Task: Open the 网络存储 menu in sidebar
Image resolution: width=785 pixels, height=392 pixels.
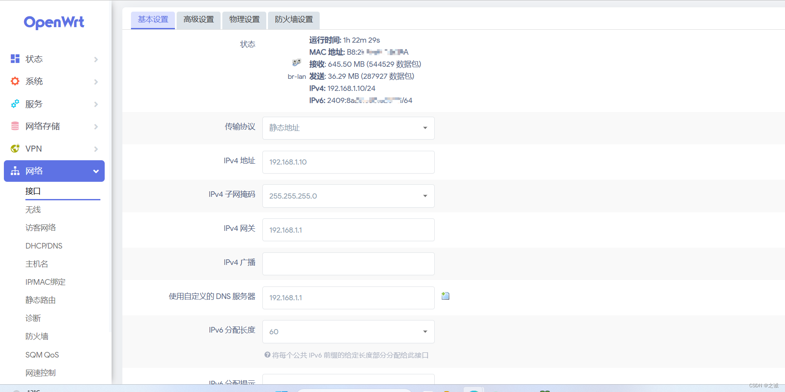Action: point(54,126)
